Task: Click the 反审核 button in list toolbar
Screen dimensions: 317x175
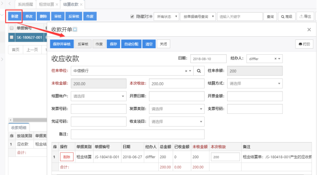Action: [74, 16]
